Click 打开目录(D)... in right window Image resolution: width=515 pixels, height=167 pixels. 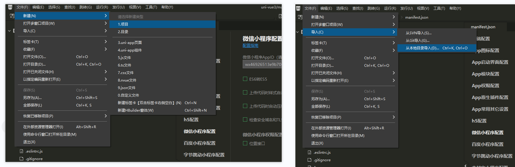[x=350, y=65]
